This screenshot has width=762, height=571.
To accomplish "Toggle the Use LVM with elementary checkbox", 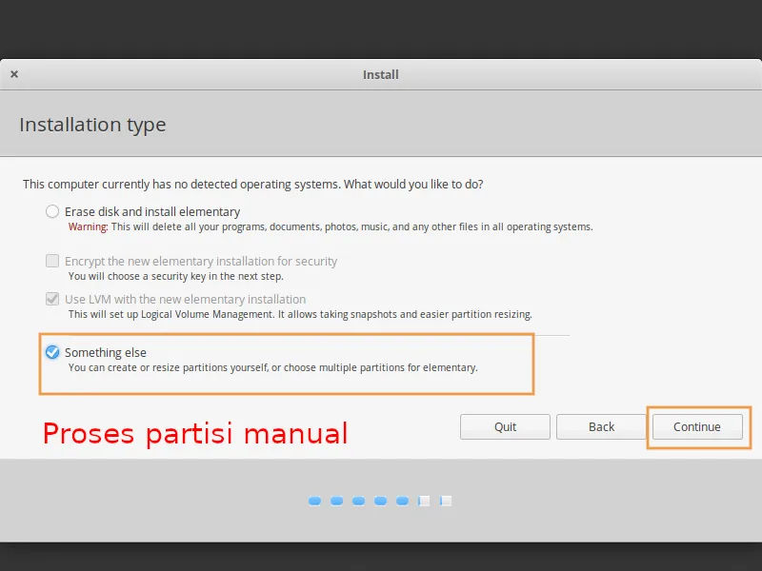I will pyautogui.click(x=52, y=299).
